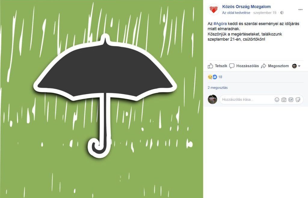
Task: Open the list of 18 reactions
Action: click(x=220, y=77)
